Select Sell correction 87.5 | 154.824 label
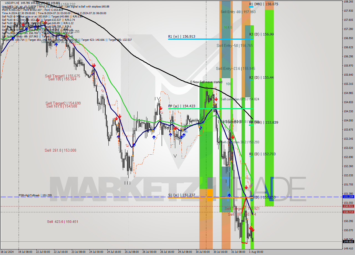This screenshot has width=355, height=255. tap(240, 99)
